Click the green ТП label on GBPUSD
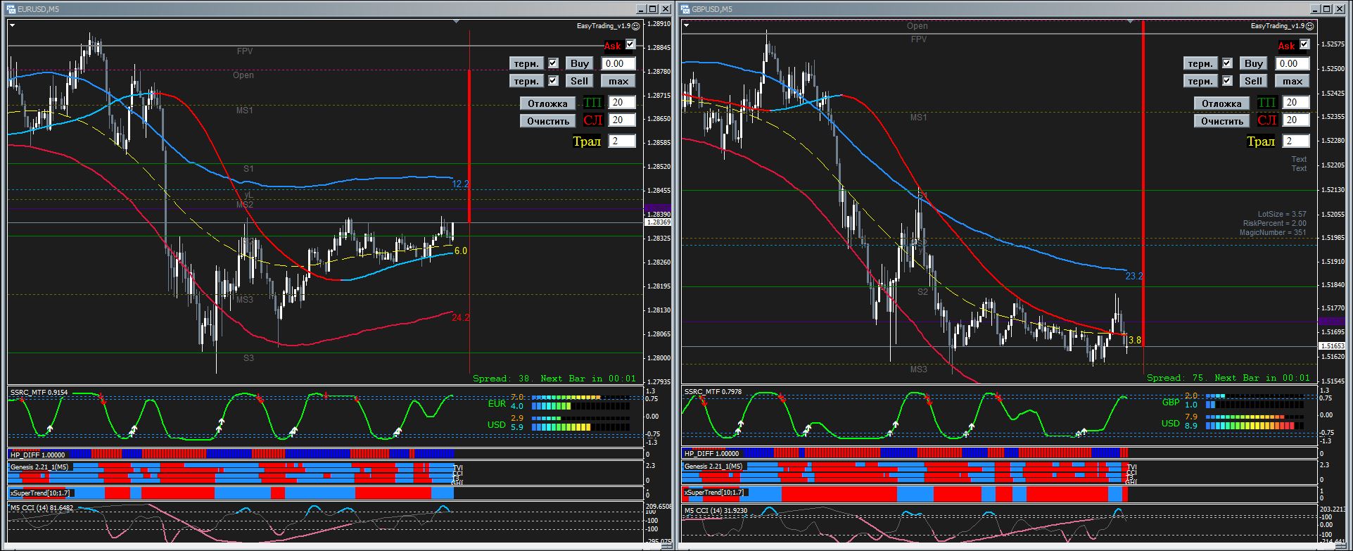The height and width of the screenshot is (551, 1353). pyautogui.click(x=1267, y=103)
